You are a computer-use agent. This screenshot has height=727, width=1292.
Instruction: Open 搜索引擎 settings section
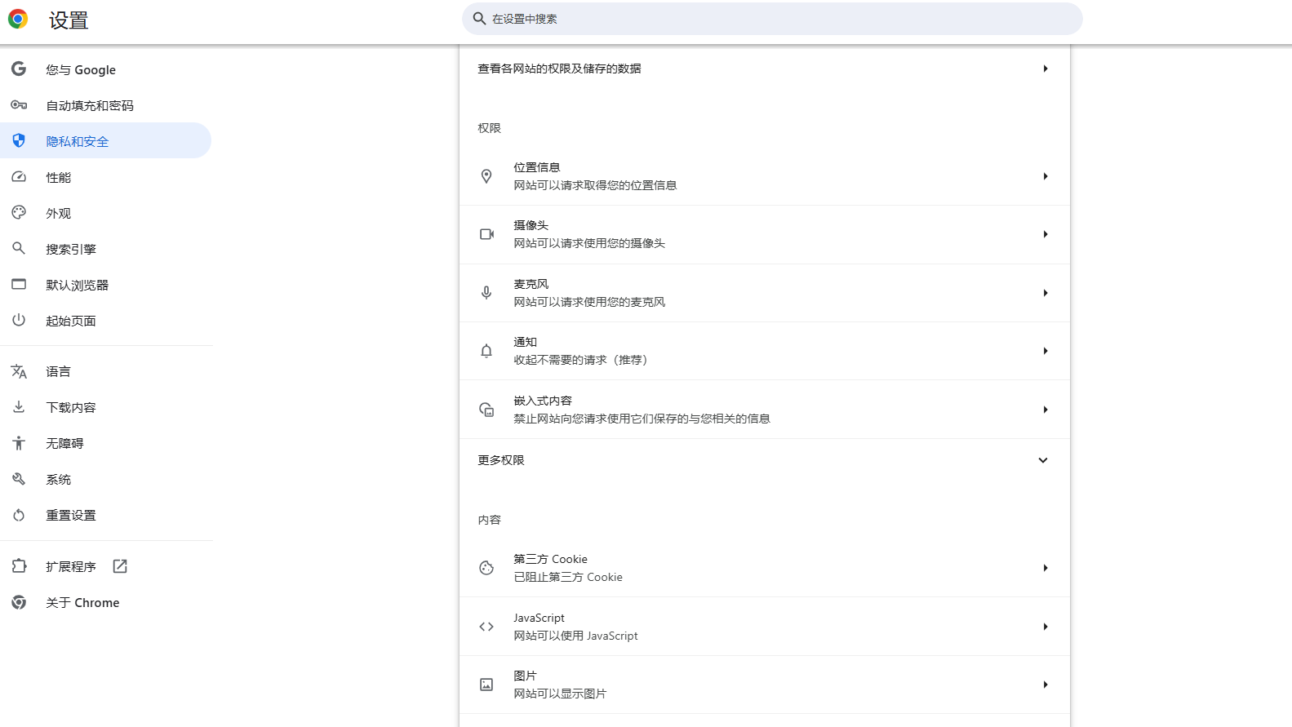[105, 249]
